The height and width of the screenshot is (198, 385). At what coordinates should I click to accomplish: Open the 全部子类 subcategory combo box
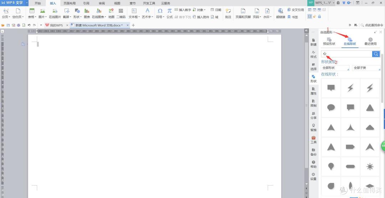[366, 68]
